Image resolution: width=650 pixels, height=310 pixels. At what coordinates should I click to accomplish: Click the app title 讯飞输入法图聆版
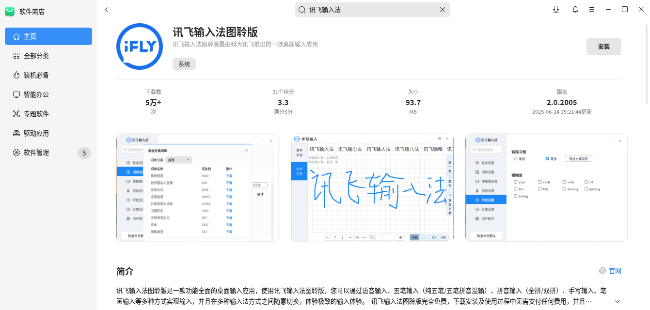[x=215, y=32]
